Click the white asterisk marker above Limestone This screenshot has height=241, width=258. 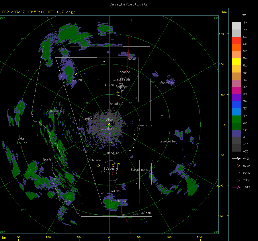(54, 108)
